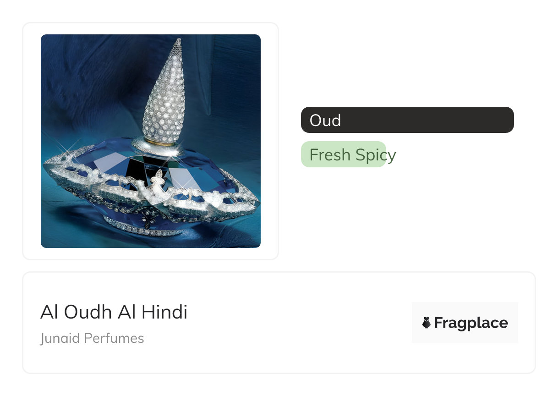Image resolution: width=558 pixels, height=396 pixels.
Task: Click the 'Fresh Spicy' label text
Action: pyautogui.click(x=352, y=155)
